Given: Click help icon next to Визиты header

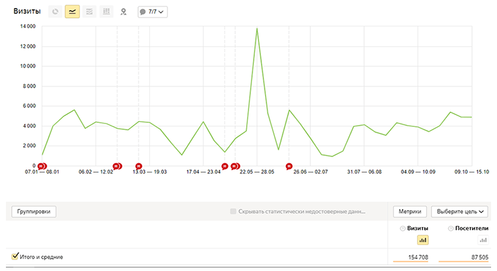Looking at the screenshot, I should [402, 228].
